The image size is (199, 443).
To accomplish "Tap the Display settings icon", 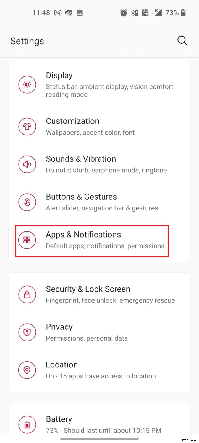I will pyautogui.click(x=27, y=84).
